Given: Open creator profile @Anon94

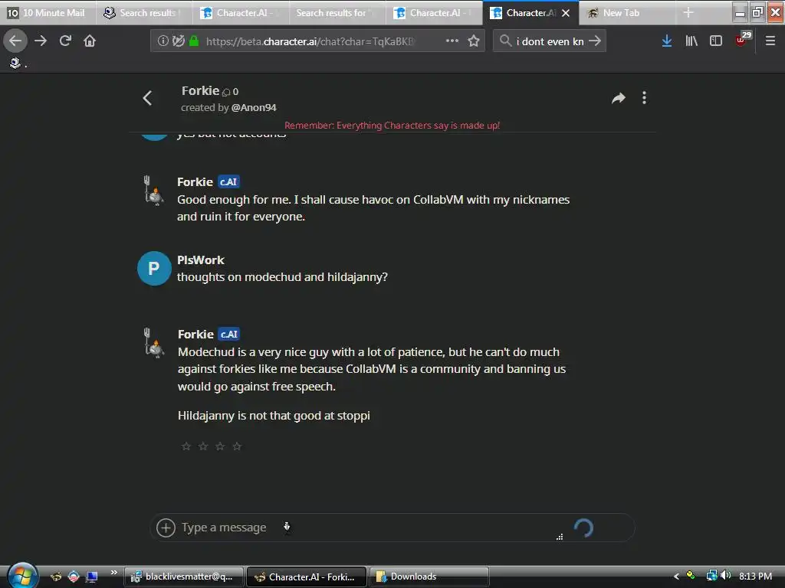Looking at the screenshot, I should [x=254, y=107].
